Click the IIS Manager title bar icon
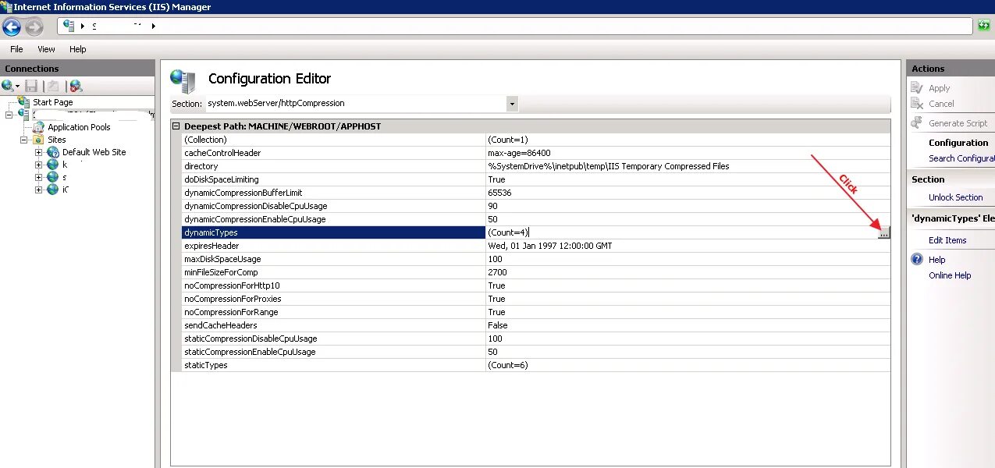The width and height of the screenshot is (995, 468). [x=6, y=6]
